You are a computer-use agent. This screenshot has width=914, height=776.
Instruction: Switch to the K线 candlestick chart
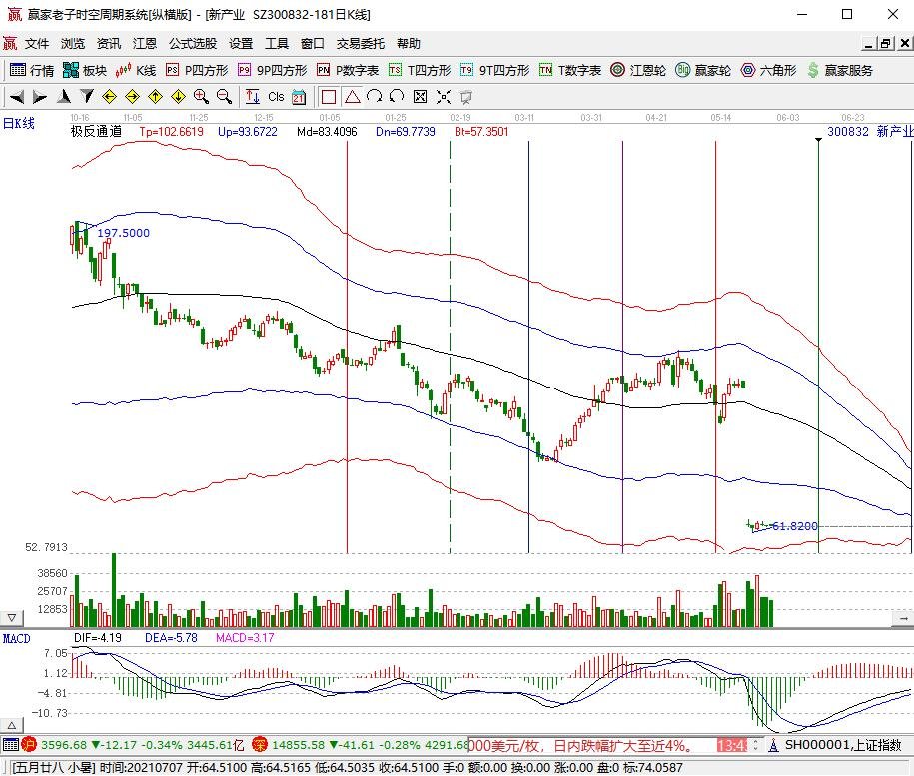tap(136, 71)
